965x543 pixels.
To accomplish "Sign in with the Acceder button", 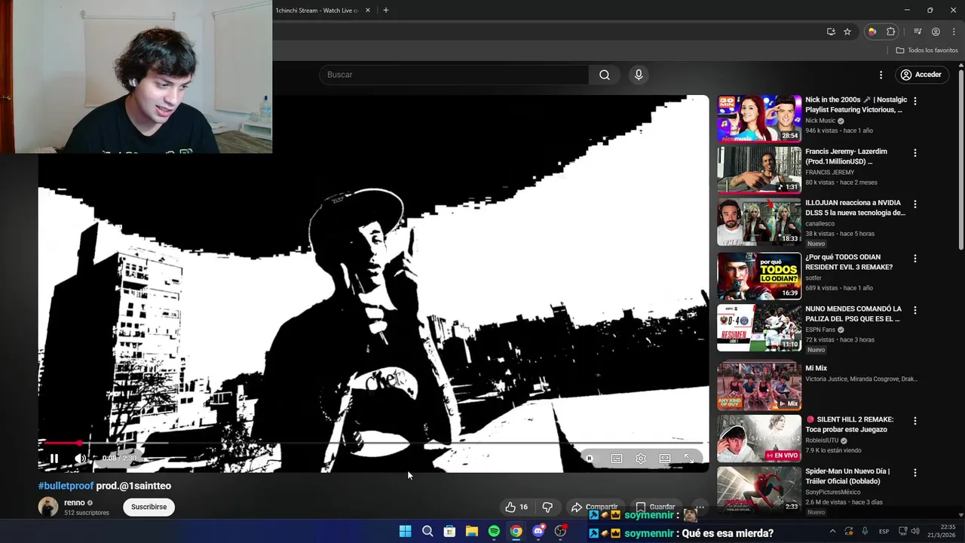I will (921, 75).
